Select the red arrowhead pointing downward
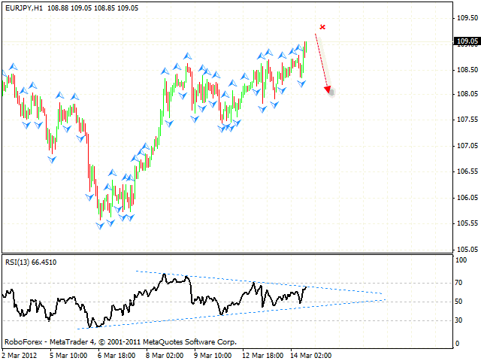This screenshot has width=481, height=361. tap(328, 90)
